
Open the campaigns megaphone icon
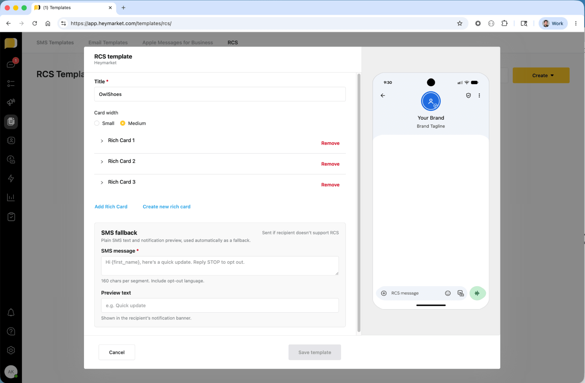click(x=11, y=102)
